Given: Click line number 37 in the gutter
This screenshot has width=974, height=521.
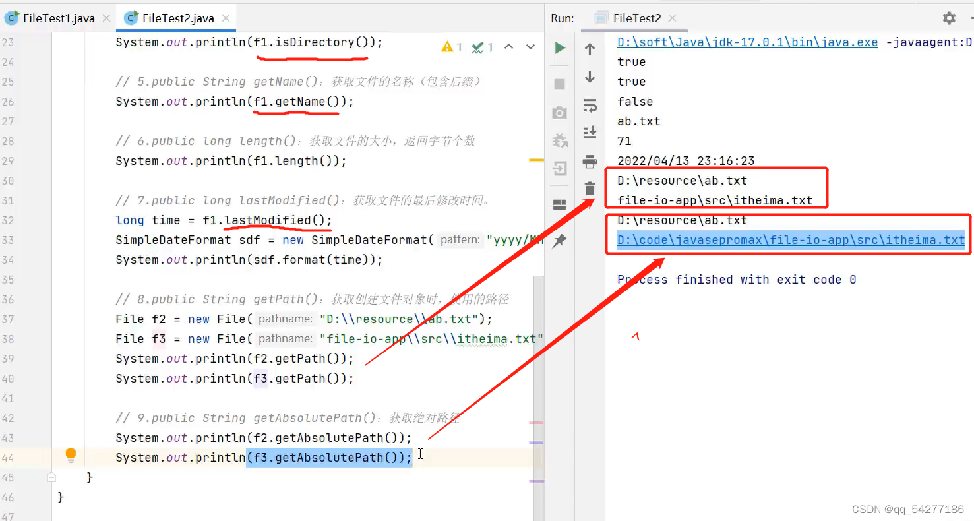Looking at the screenshot, I should click(x=7, y=319).
